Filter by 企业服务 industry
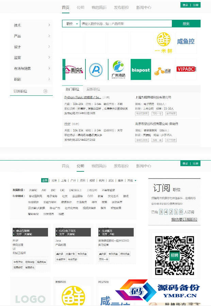 coord(77,196)
